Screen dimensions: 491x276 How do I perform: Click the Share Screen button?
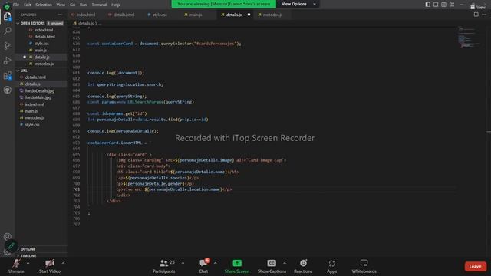[237, 266]
